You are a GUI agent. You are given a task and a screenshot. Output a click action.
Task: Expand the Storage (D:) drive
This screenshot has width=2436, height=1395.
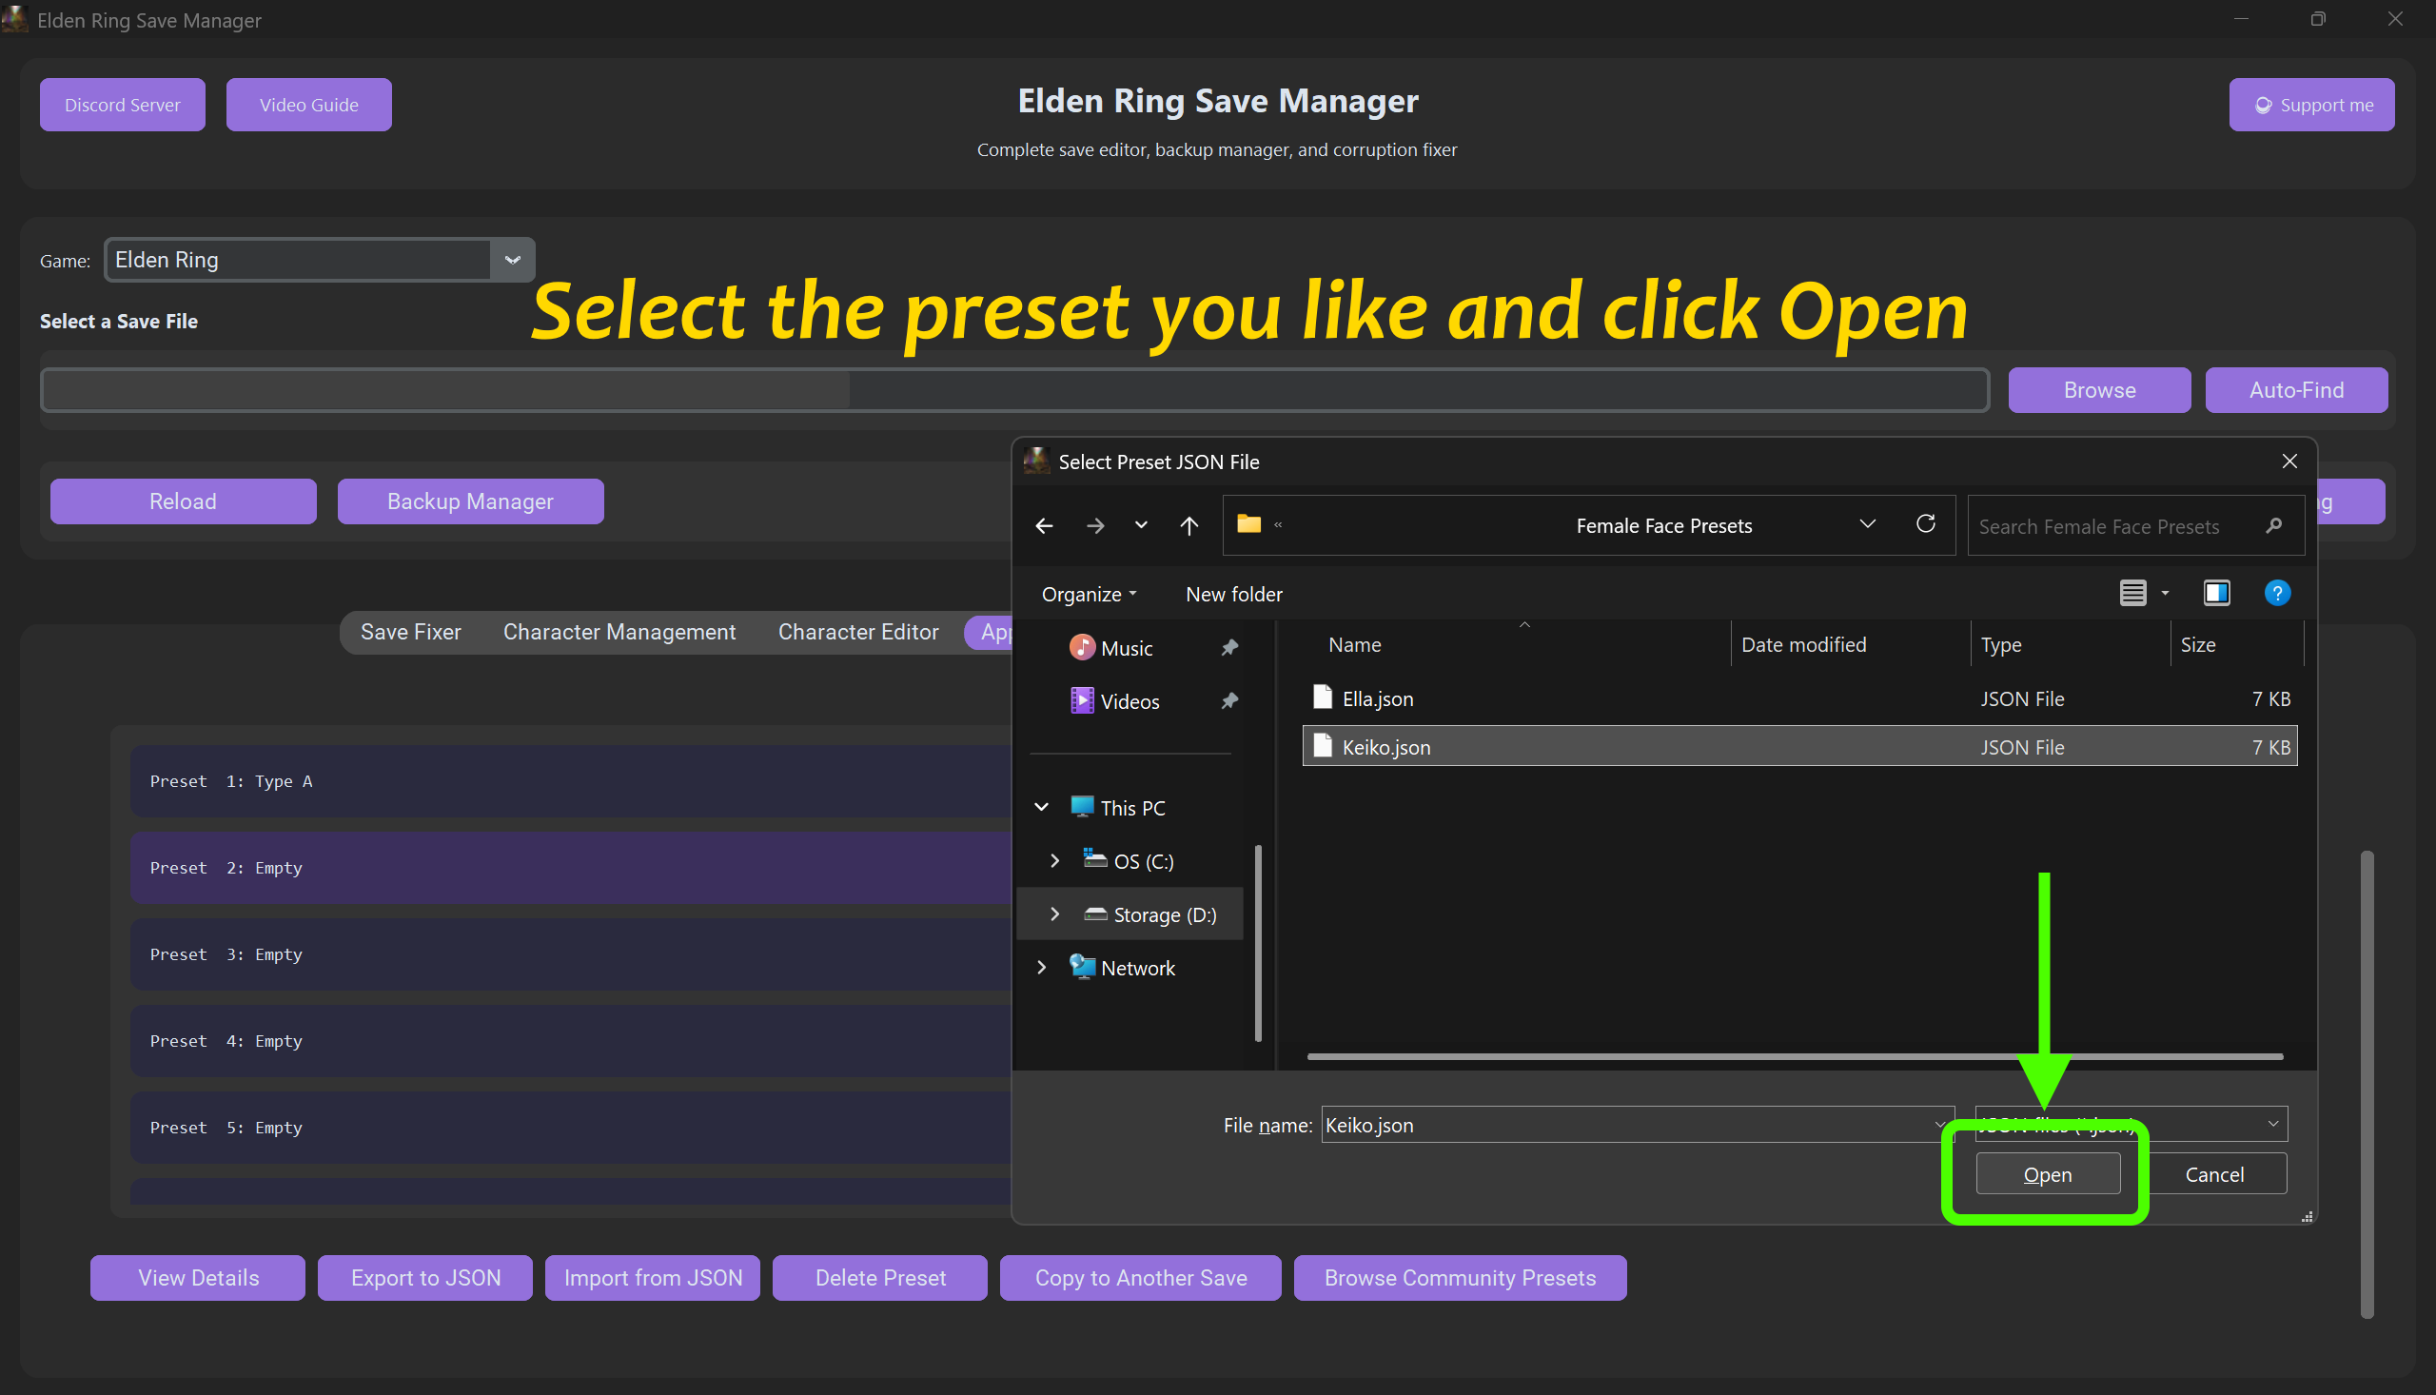coord(1054,914)
